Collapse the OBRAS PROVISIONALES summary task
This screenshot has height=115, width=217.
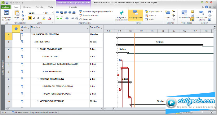pyautogui.click(x=38, y=49)
